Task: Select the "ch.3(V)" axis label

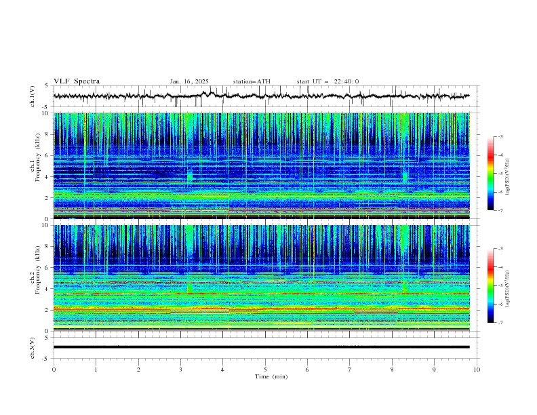Action: coord(33,348)
